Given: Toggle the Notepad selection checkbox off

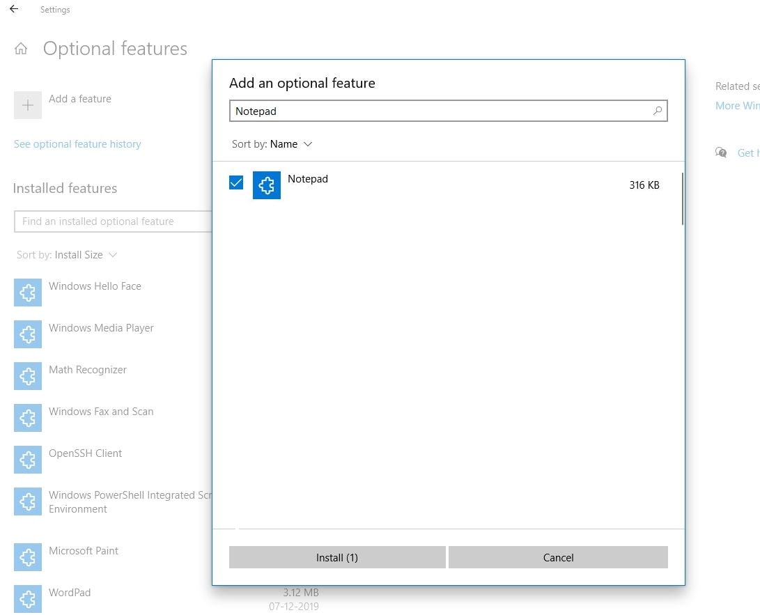Looking at the screenshot, I should tap(235, 182).
